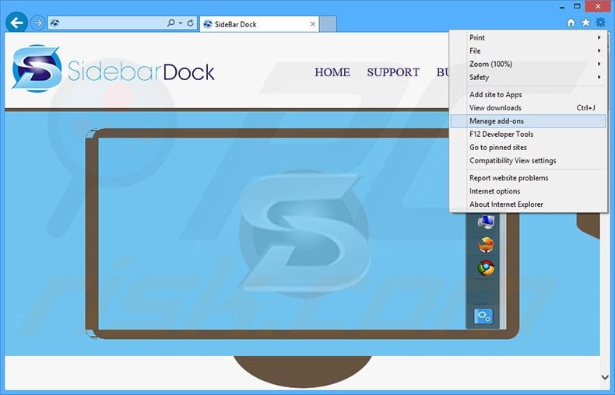Open F12 Developer Tools
Image resolution: width=615 pixels, height=395 pixels.
(528, 134)
